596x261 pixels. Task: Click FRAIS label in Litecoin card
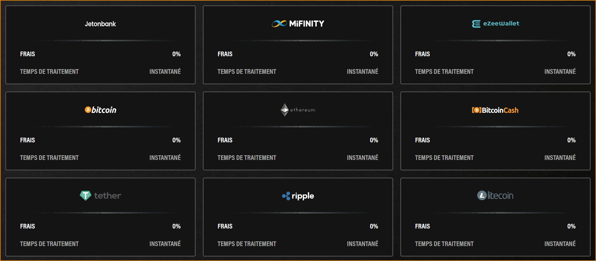click(422, 226)
